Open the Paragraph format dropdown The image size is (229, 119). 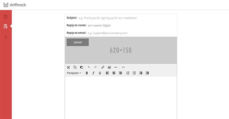click(74, 73)
